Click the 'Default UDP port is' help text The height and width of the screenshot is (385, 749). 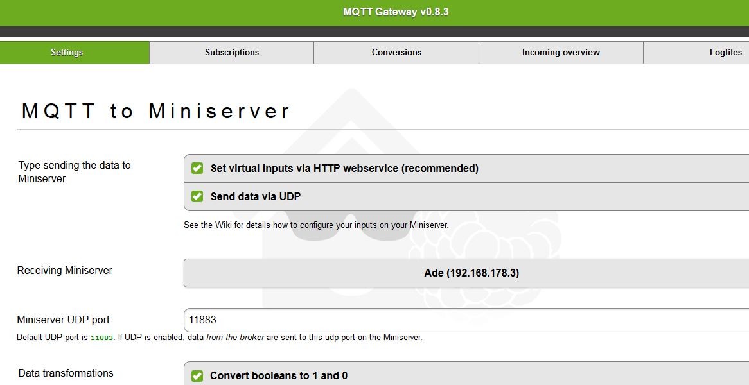pyautogui.click(x=219, y=338)
